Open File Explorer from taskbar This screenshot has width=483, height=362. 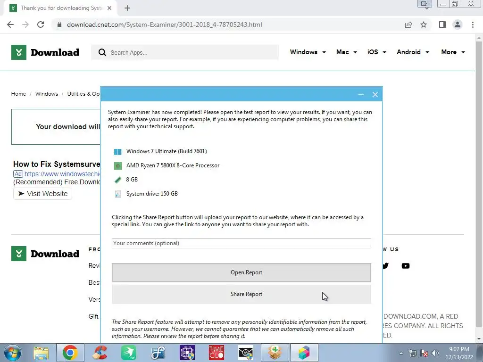click(x=41, y=353)
